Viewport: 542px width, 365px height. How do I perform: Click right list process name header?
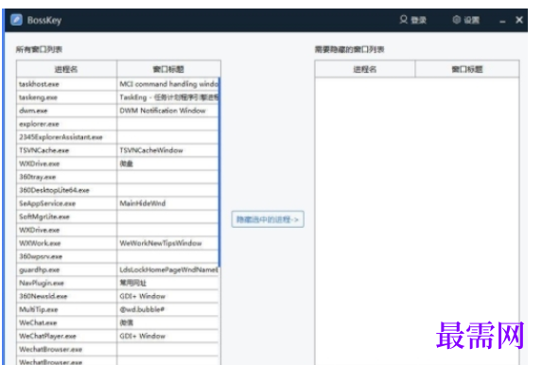[365, 69]
